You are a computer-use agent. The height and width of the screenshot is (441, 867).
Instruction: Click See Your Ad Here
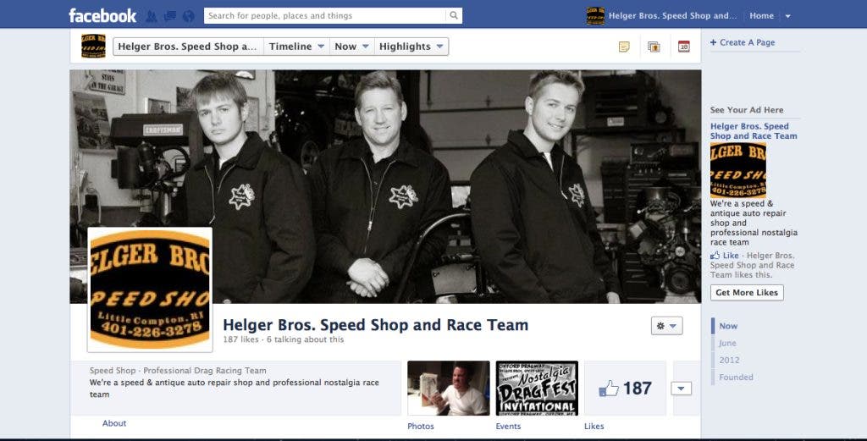747,110
